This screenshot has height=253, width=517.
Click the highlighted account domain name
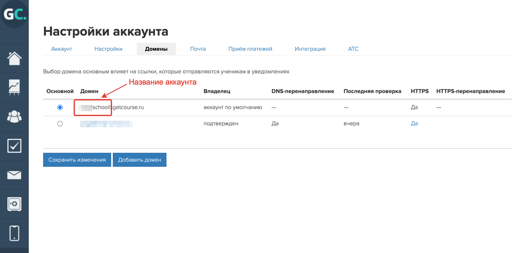pyautogui.click(x=93, y=107)
